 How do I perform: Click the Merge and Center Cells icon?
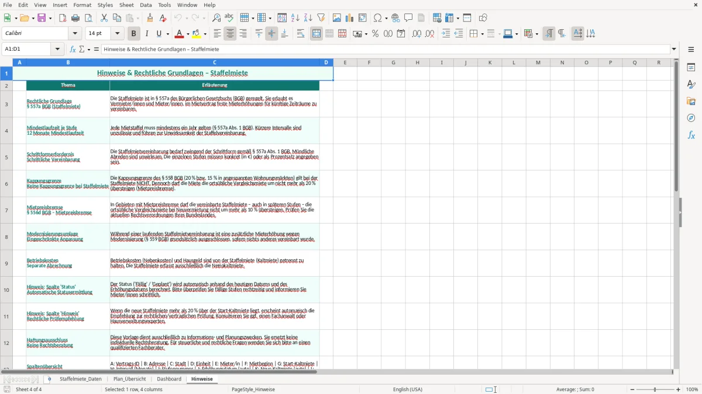point(316,34)
